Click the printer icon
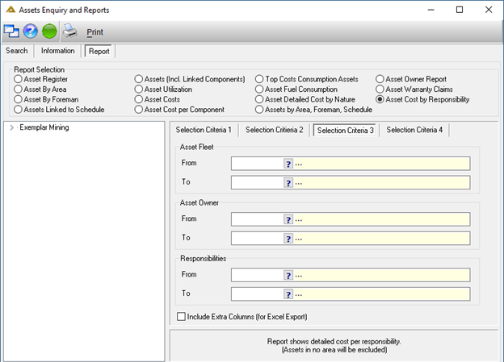 [69, 31]
